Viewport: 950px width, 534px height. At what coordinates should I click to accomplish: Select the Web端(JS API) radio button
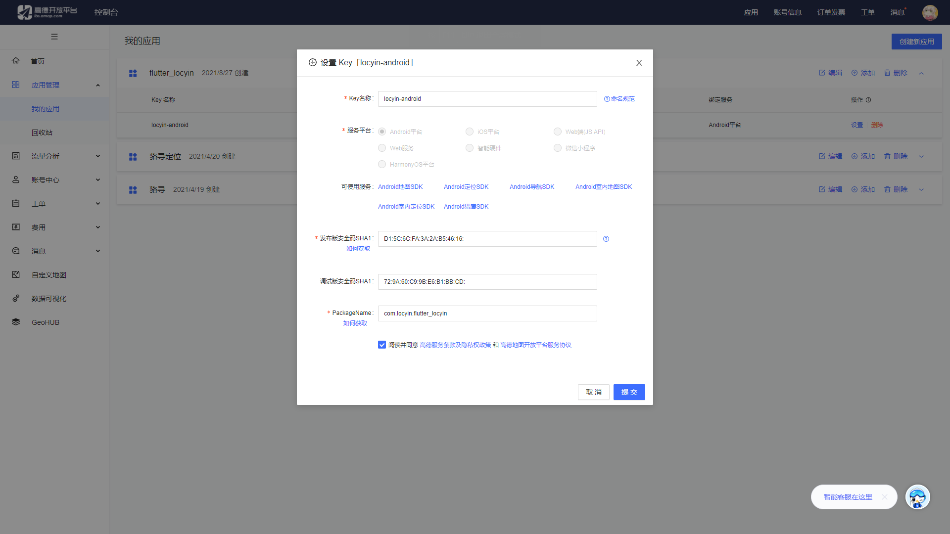click(x=558, y=132)
